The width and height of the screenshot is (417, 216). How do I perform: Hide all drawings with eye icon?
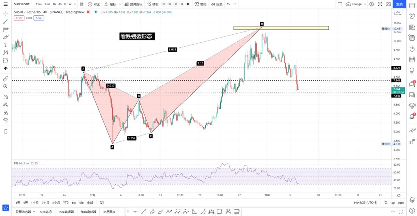click(x=6, y=120)
